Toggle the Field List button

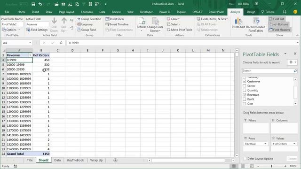277,19
